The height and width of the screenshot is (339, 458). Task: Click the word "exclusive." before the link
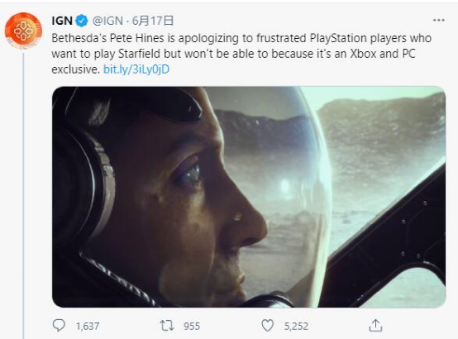tap(76, 69)
